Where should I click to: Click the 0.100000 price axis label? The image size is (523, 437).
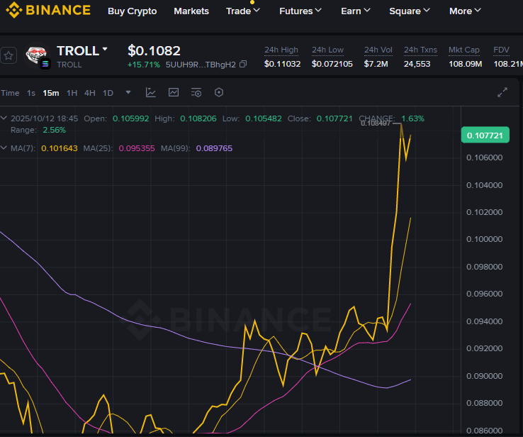click(x=484, y=239)
